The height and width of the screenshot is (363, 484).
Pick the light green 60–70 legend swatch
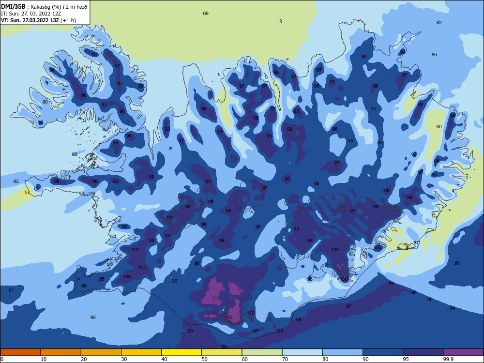click(262, 352)
